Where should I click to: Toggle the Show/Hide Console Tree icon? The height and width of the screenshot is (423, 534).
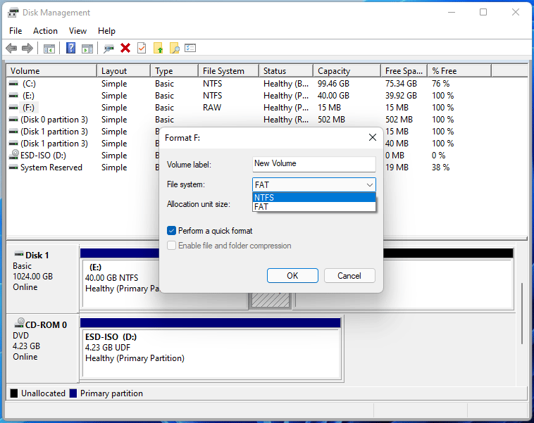[49, 49]
